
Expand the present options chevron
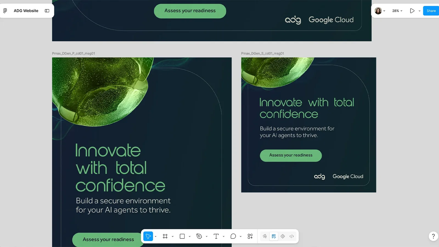(420, 11)
